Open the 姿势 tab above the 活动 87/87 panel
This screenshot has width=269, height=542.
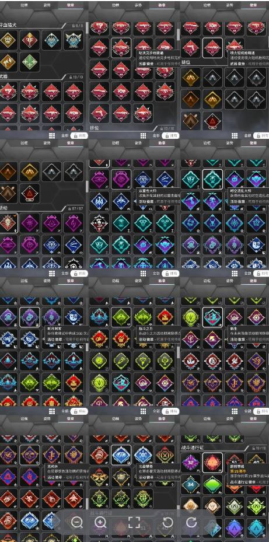coord(46,143)
